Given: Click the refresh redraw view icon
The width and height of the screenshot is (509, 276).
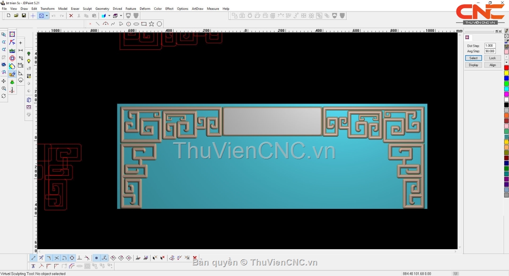Looking at the screenshot, I should pos(4,96).
